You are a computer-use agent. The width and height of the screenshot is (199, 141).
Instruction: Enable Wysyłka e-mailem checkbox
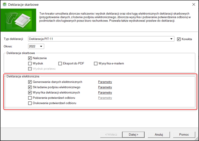click(x=96, y=63)
